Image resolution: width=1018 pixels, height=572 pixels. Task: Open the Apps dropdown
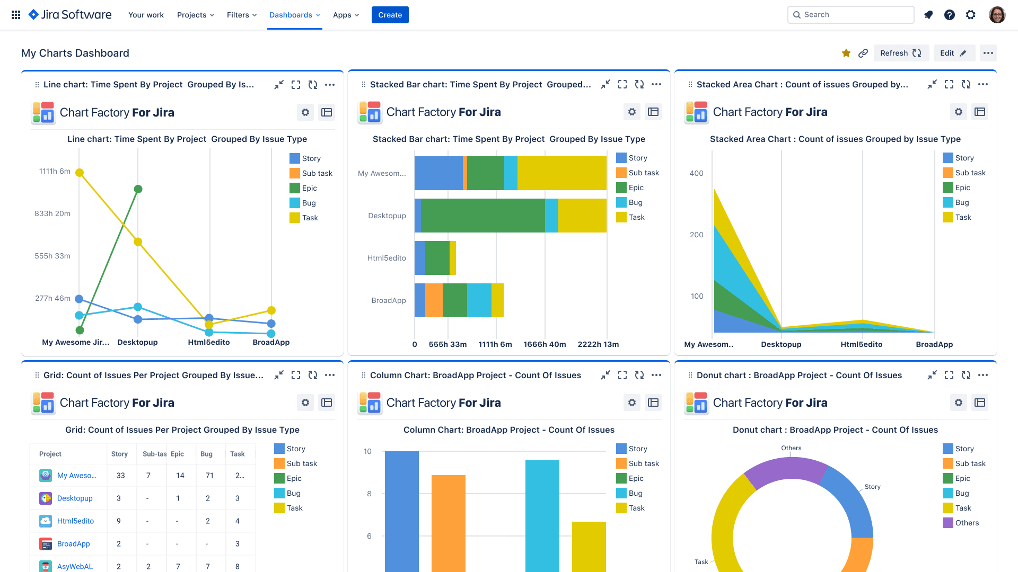[346, 15]
